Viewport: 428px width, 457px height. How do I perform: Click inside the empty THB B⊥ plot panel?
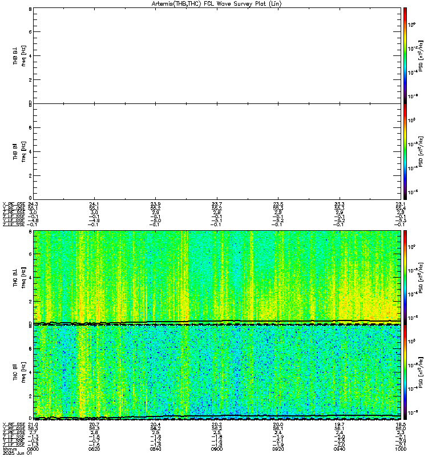217,55
